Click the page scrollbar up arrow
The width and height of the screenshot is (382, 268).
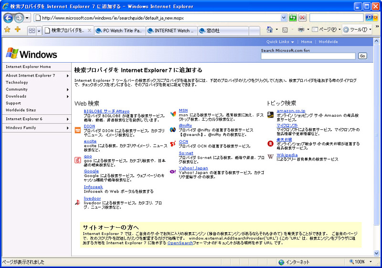(376, 41)
